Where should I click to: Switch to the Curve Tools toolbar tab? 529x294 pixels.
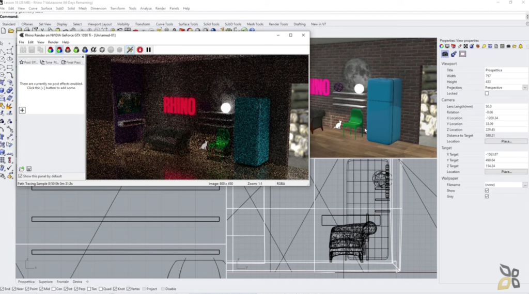tap(164, 24)
